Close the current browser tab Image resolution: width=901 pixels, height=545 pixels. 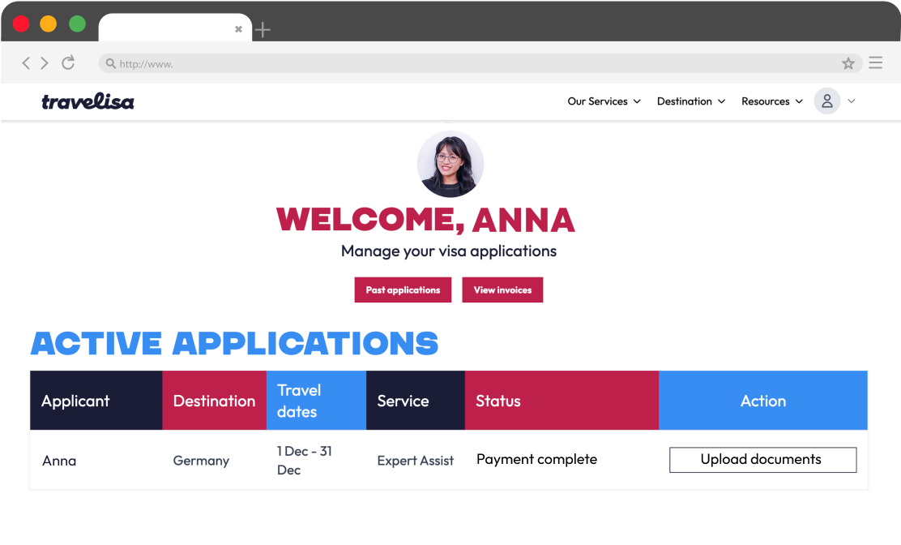tap(238, 29)
